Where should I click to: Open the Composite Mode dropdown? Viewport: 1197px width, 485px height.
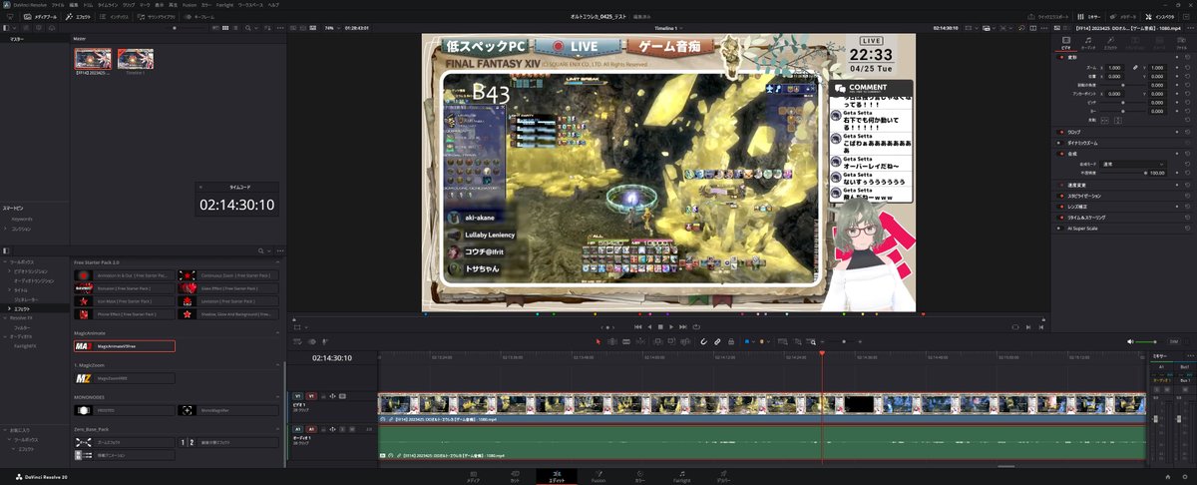(1132, 164)
